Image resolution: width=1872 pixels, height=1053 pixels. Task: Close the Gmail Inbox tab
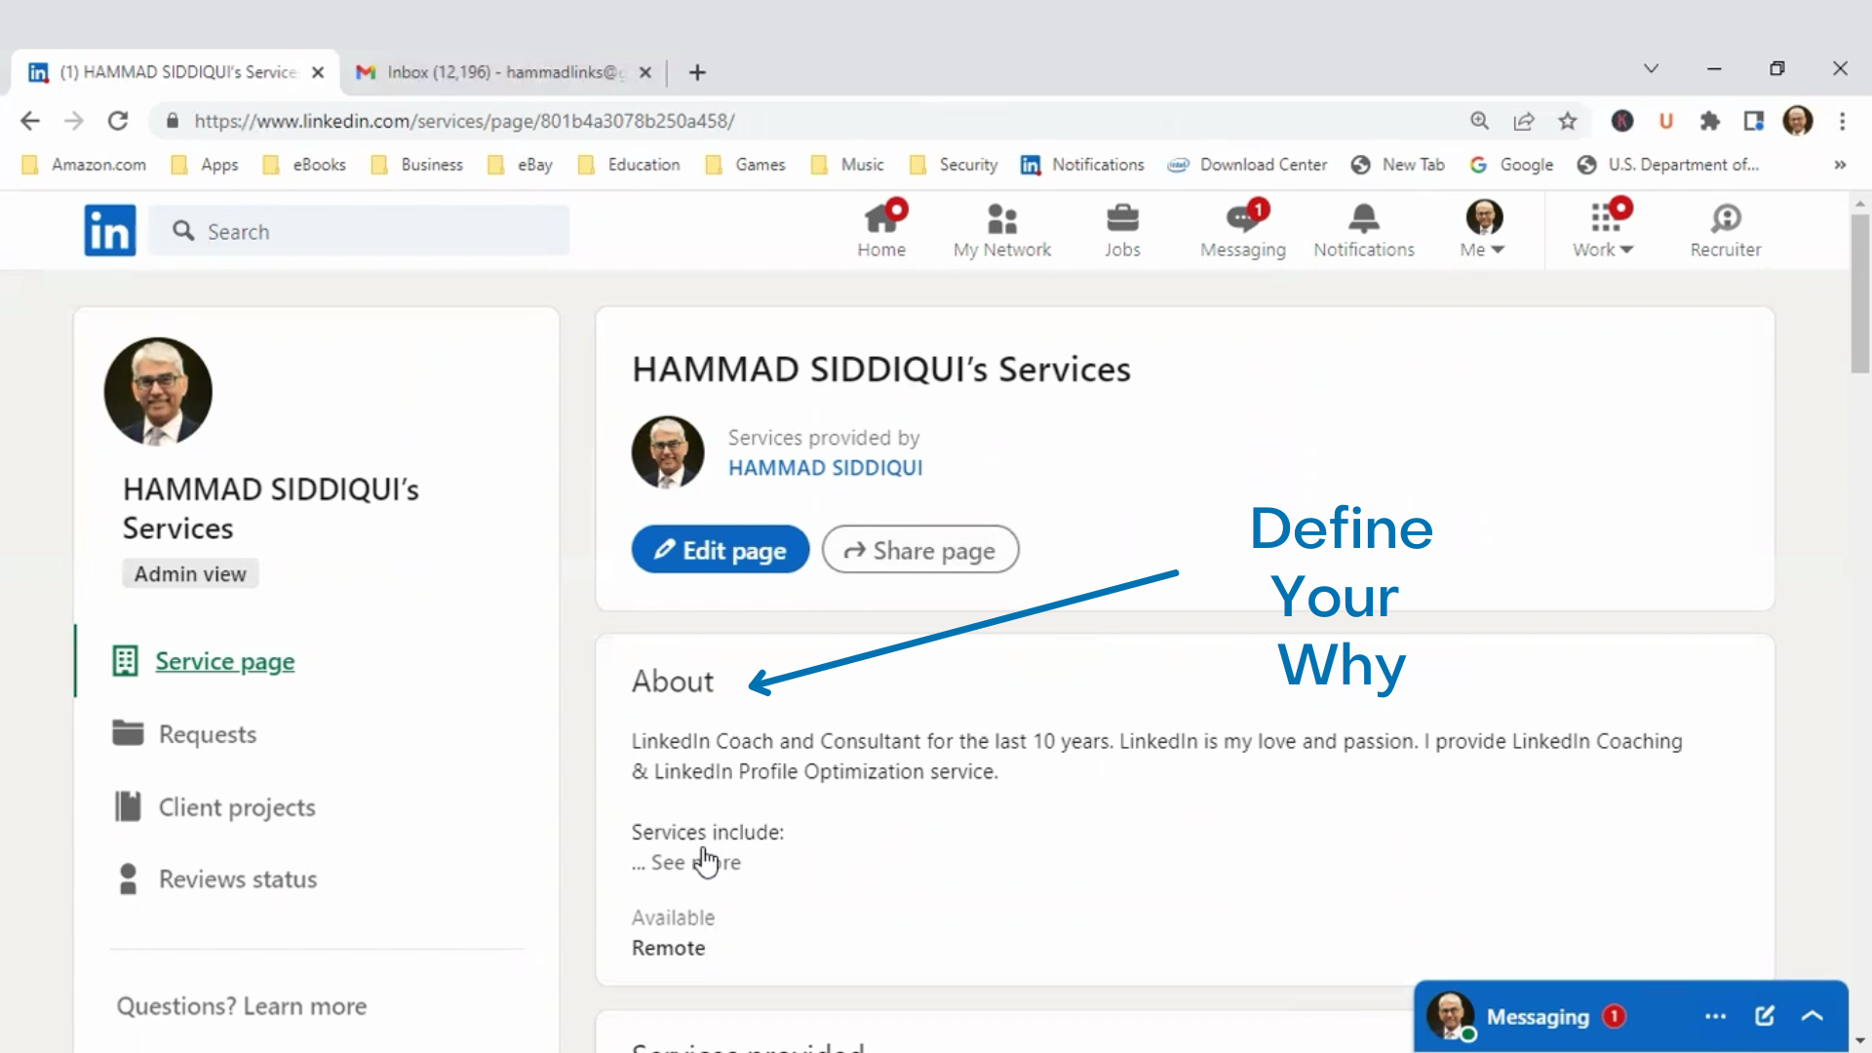(644, 72)
